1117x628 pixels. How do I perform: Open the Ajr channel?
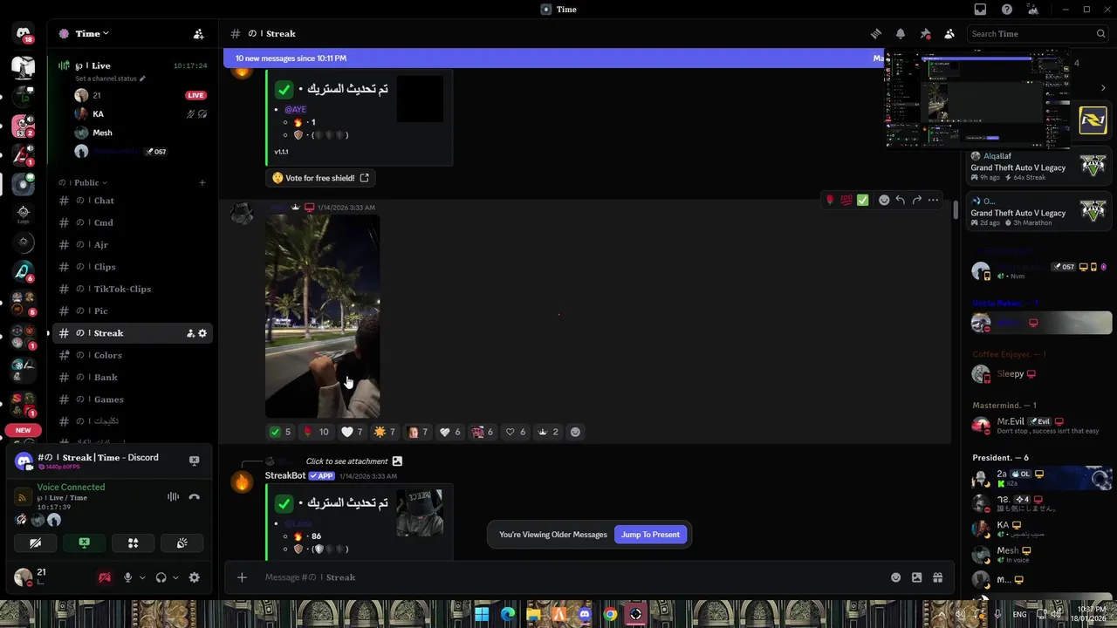click(133, 245)
